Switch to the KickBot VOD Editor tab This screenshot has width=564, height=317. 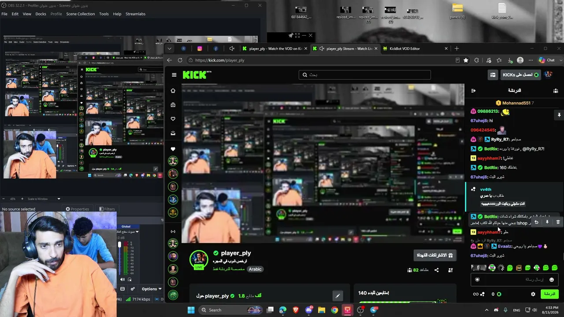(x=415, y=48)
